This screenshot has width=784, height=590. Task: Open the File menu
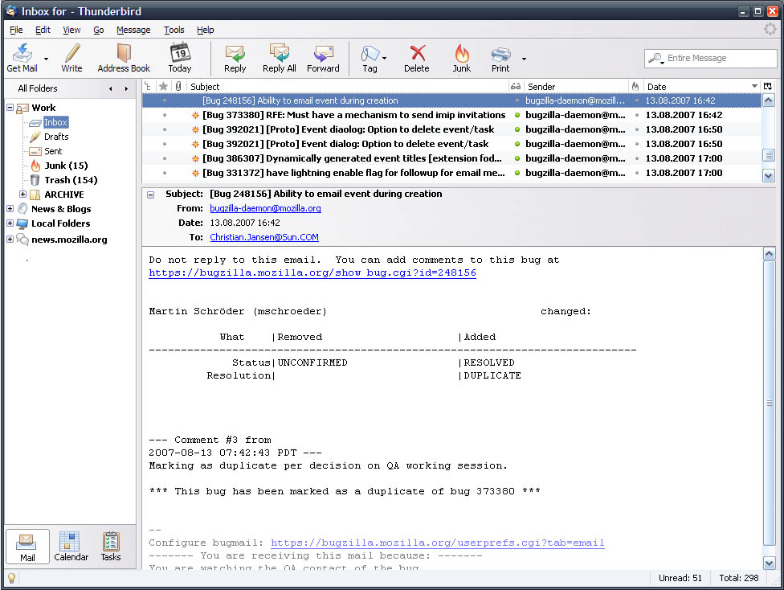tap(16, 30)
